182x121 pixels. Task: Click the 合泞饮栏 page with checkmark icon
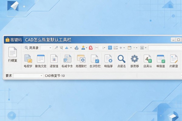pos(95,59)
